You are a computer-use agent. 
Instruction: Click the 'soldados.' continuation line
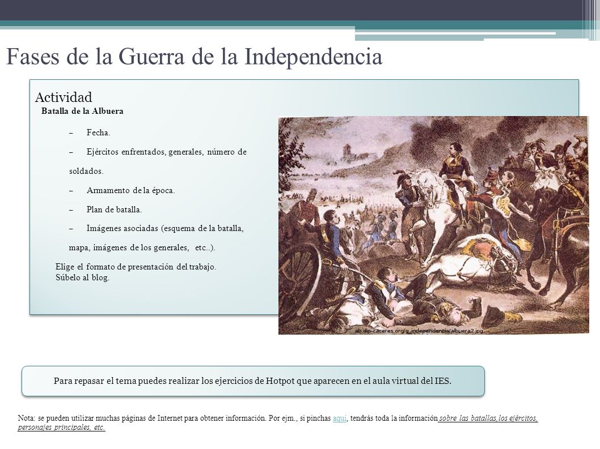[86, 171]
